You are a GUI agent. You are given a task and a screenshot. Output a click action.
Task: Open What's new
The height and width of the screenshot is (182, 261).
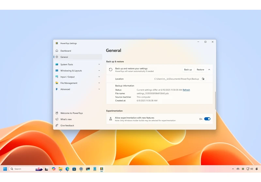click(78, 119)
